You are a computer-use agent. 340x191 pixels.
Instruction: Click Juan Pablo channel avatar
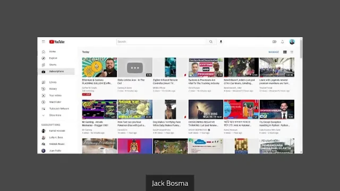click(x=44, y=151)
